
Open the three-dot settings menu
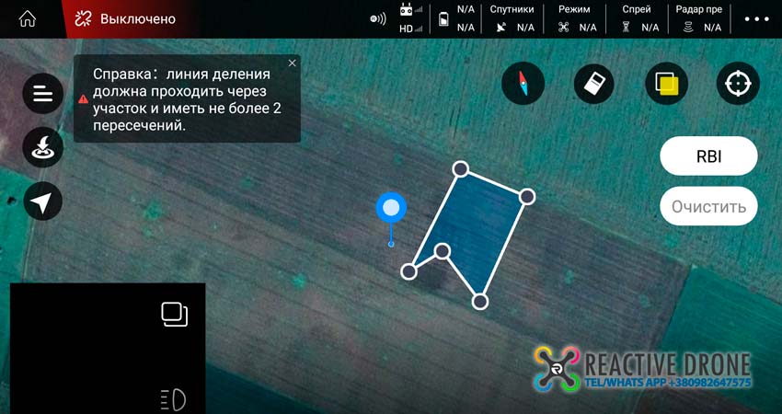tap(756, 18)
